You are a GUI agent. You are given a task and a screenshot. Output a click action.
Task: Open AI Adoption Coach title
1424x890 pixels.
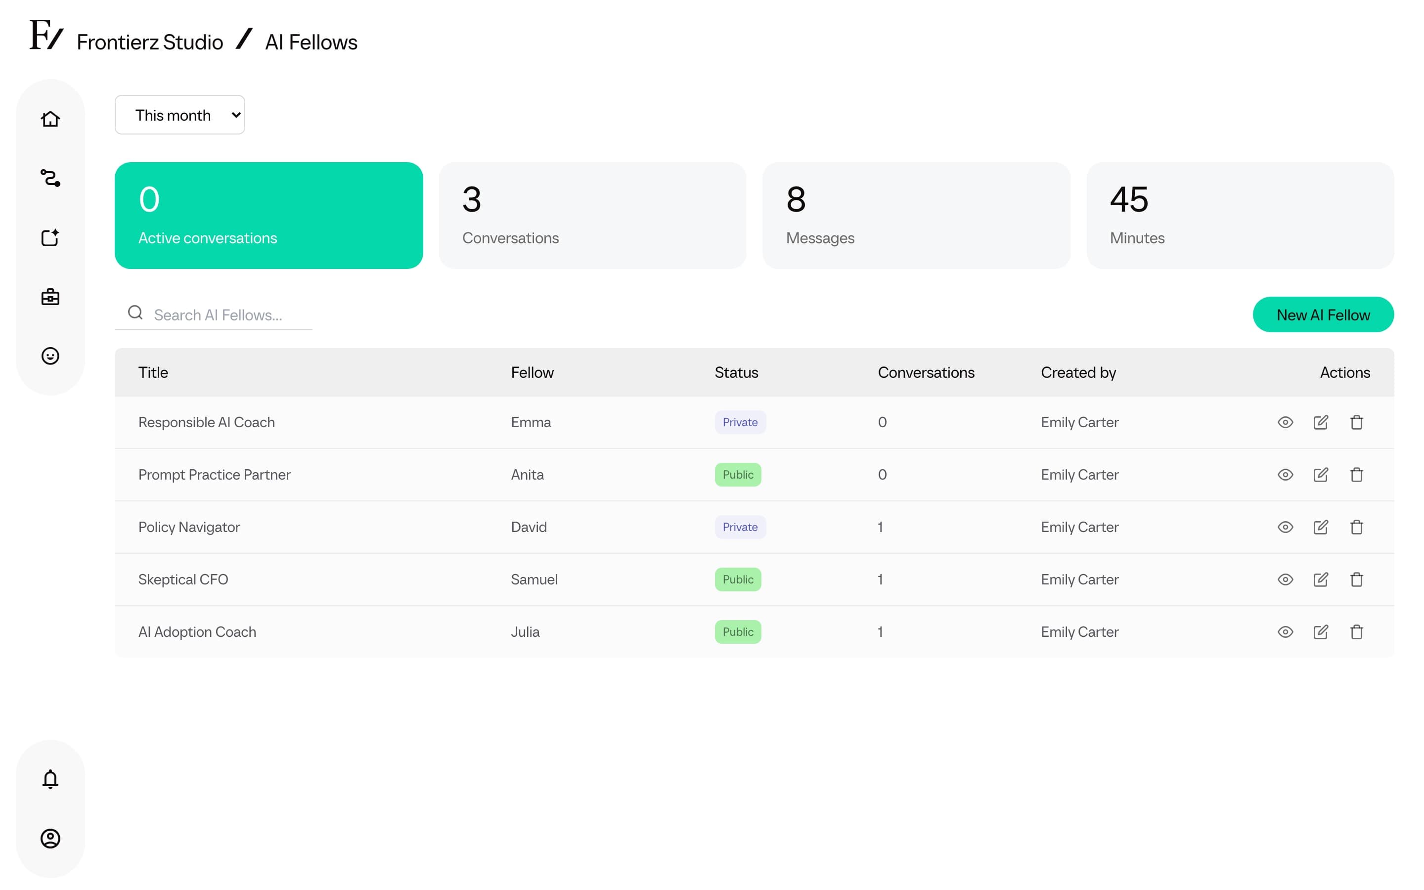tap(197, 631)
